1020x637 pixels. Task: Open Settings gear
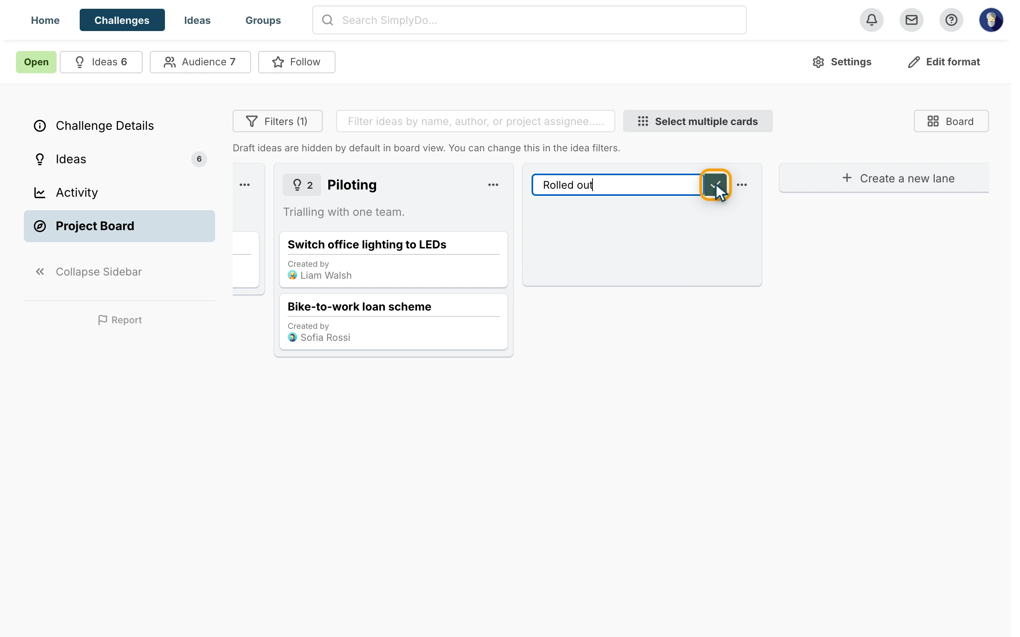[842, 62]
